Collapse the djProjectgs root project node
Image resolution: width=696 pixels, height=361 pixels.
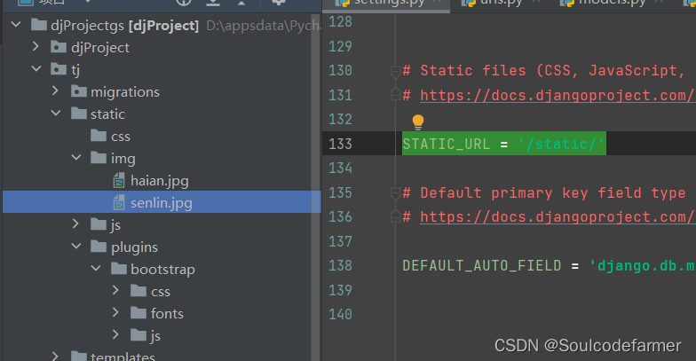tap(16, 25)
